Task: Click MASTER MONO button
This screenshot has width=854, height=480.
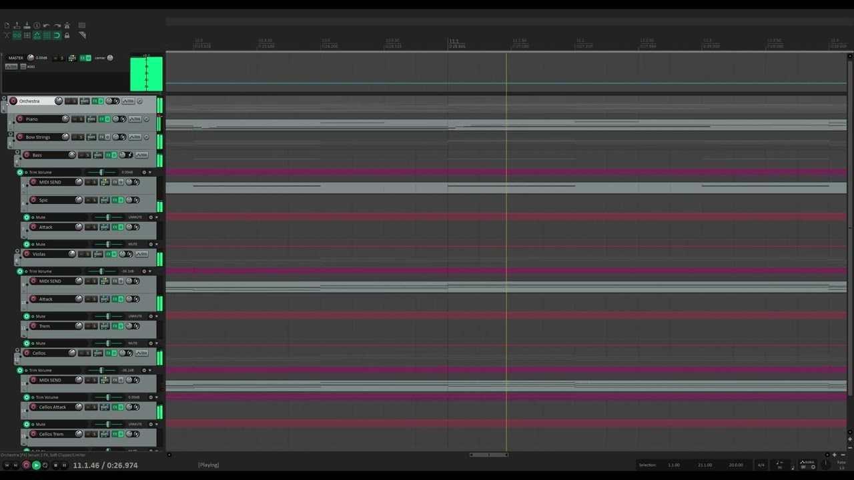Action: 23,67
